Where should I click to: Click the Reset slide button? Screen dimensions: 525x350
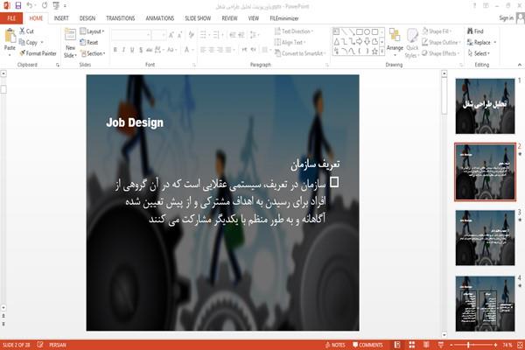tap(89, 42)
